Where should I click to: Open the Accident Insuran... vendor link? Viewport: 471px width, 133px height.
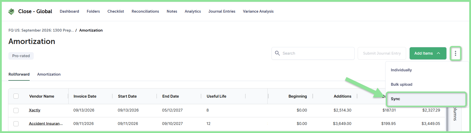pos(46,124)
